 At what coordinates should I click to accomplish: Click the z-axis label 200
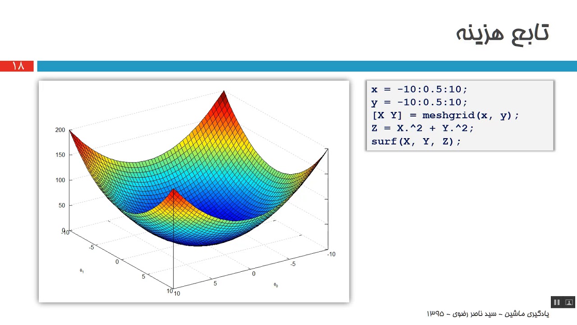(x=60, y=130)
